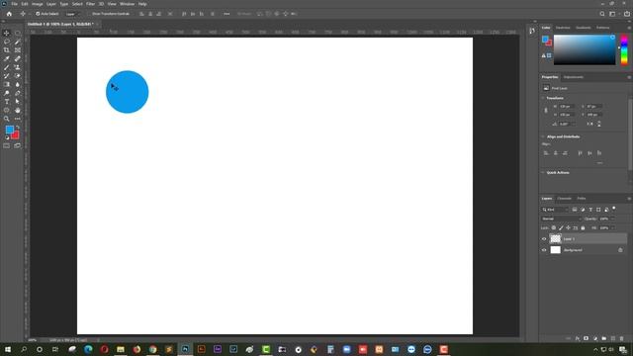This screenshot has width=633, height=356.
Task: Select the Dodge tool
Action: tap(7, 93)
